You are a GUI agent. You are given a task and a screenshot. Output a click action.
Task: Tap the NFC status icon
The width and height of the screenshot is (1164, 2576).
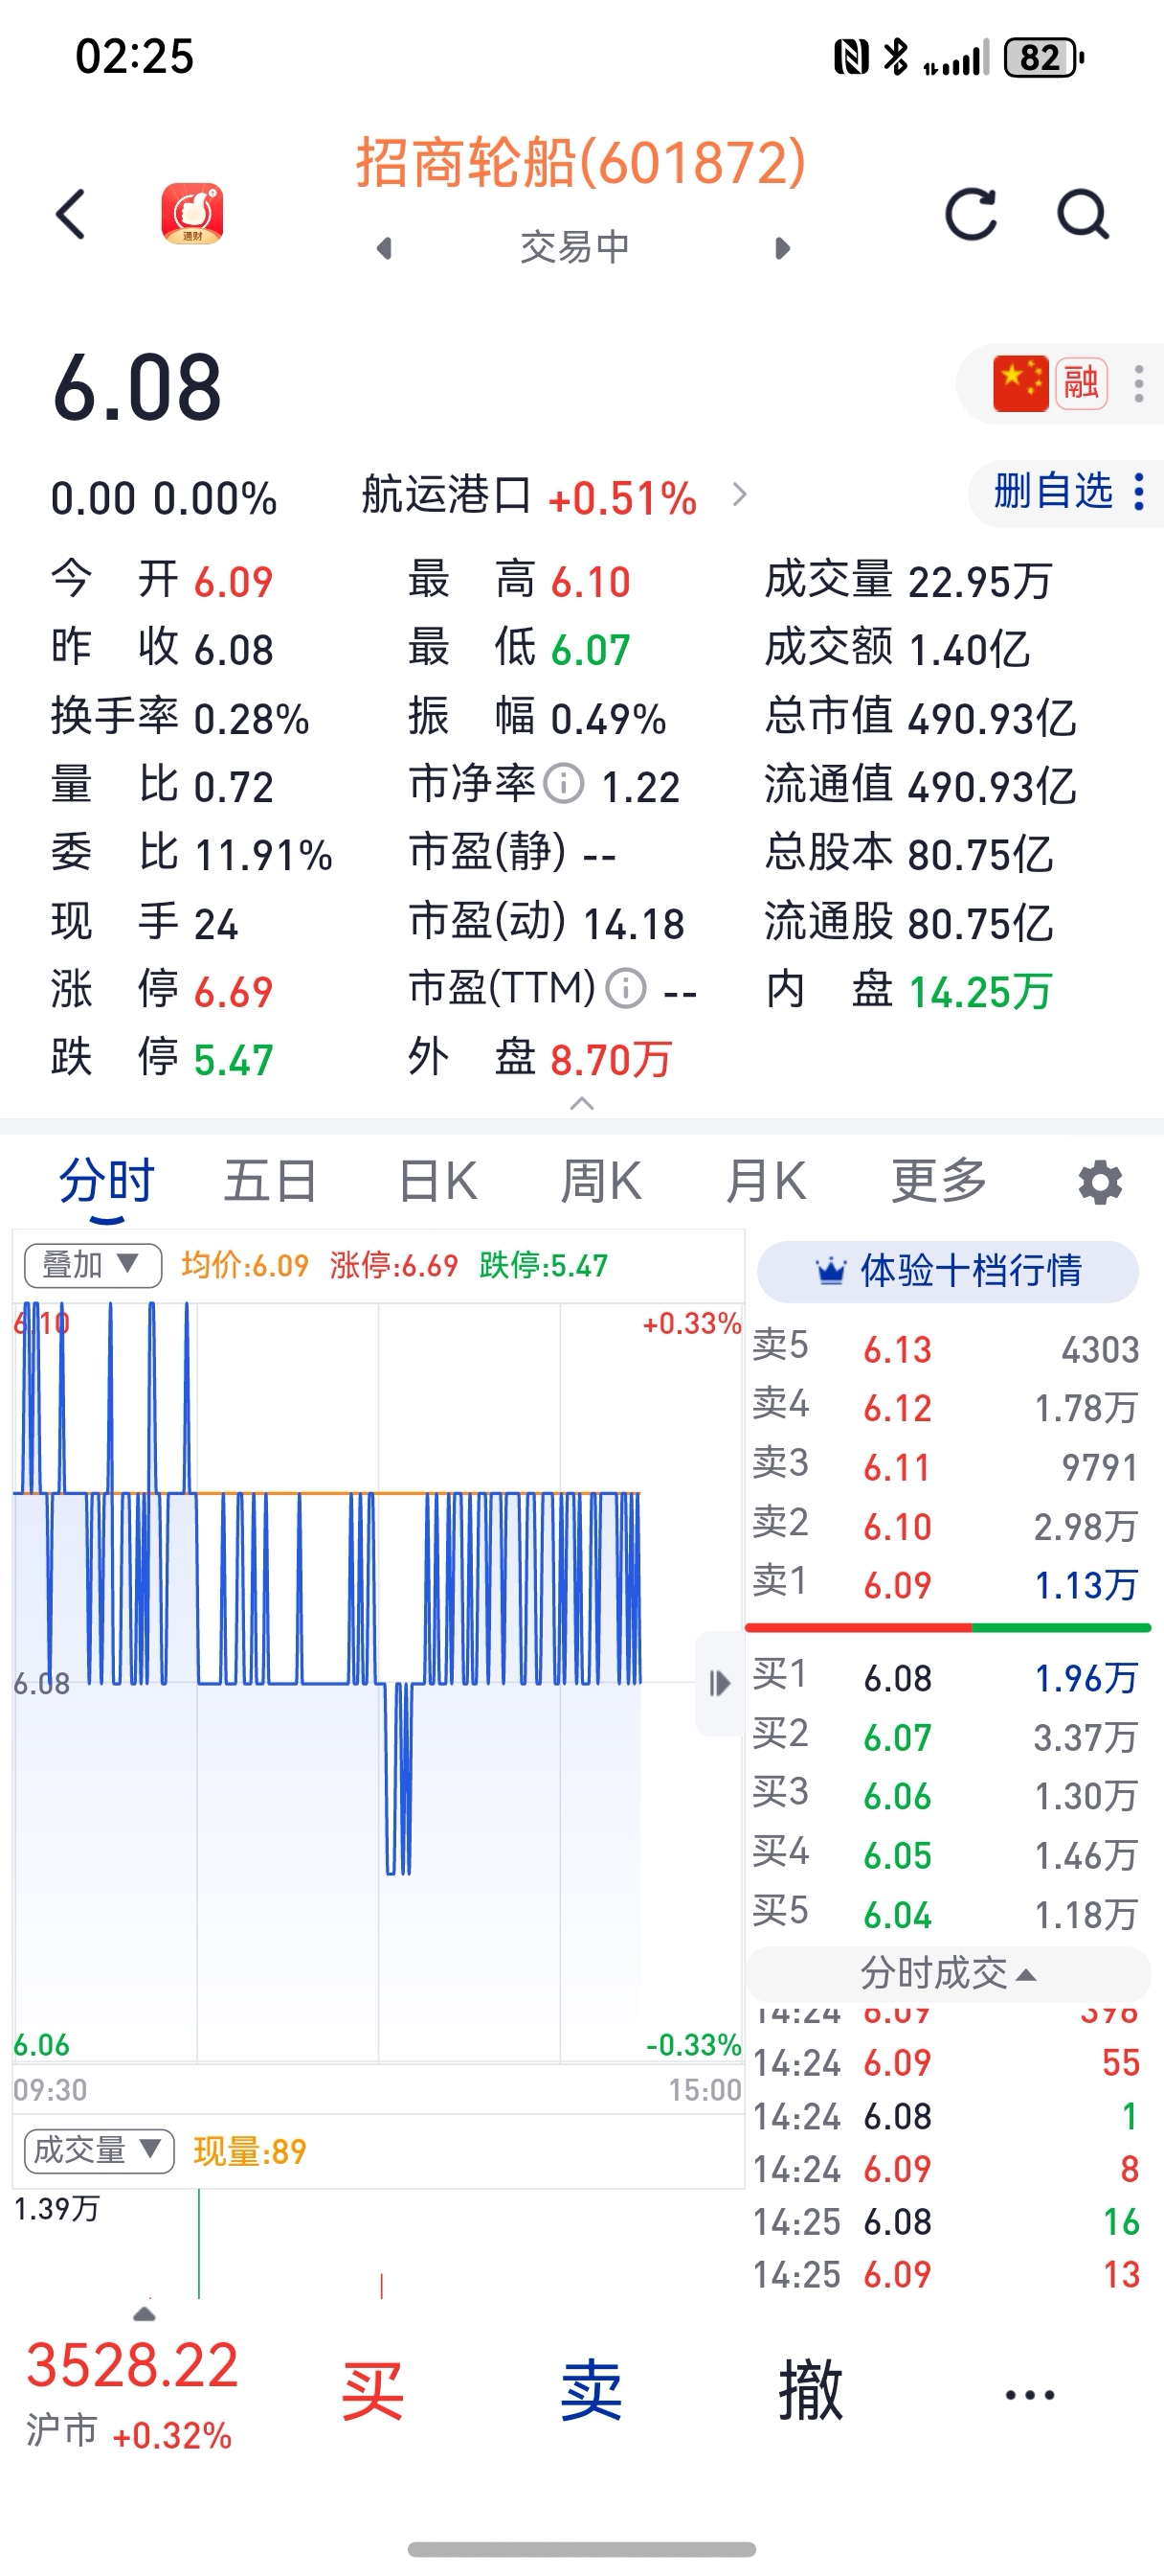(851, 57)
